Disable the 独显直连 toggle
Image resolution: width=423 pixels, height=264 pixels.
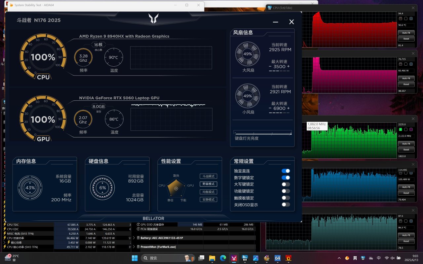click(x=286, y=171)
